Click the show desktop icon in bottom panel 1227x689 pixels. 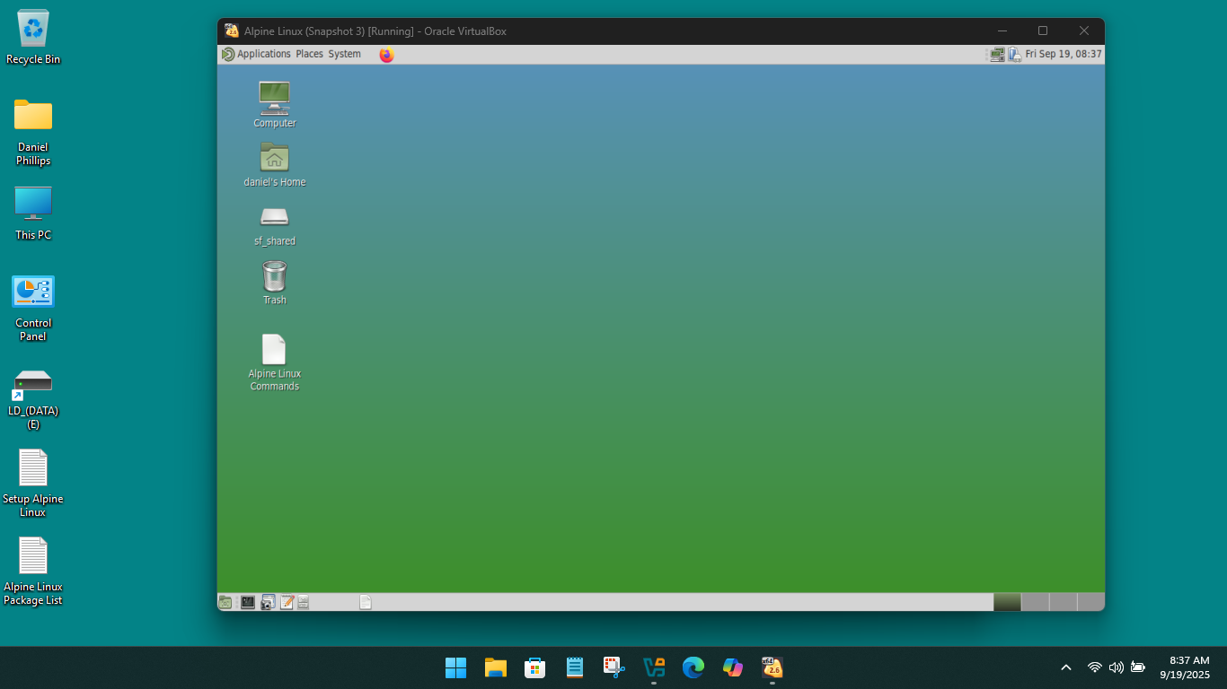pyautogui.click(x=225, y=602)
